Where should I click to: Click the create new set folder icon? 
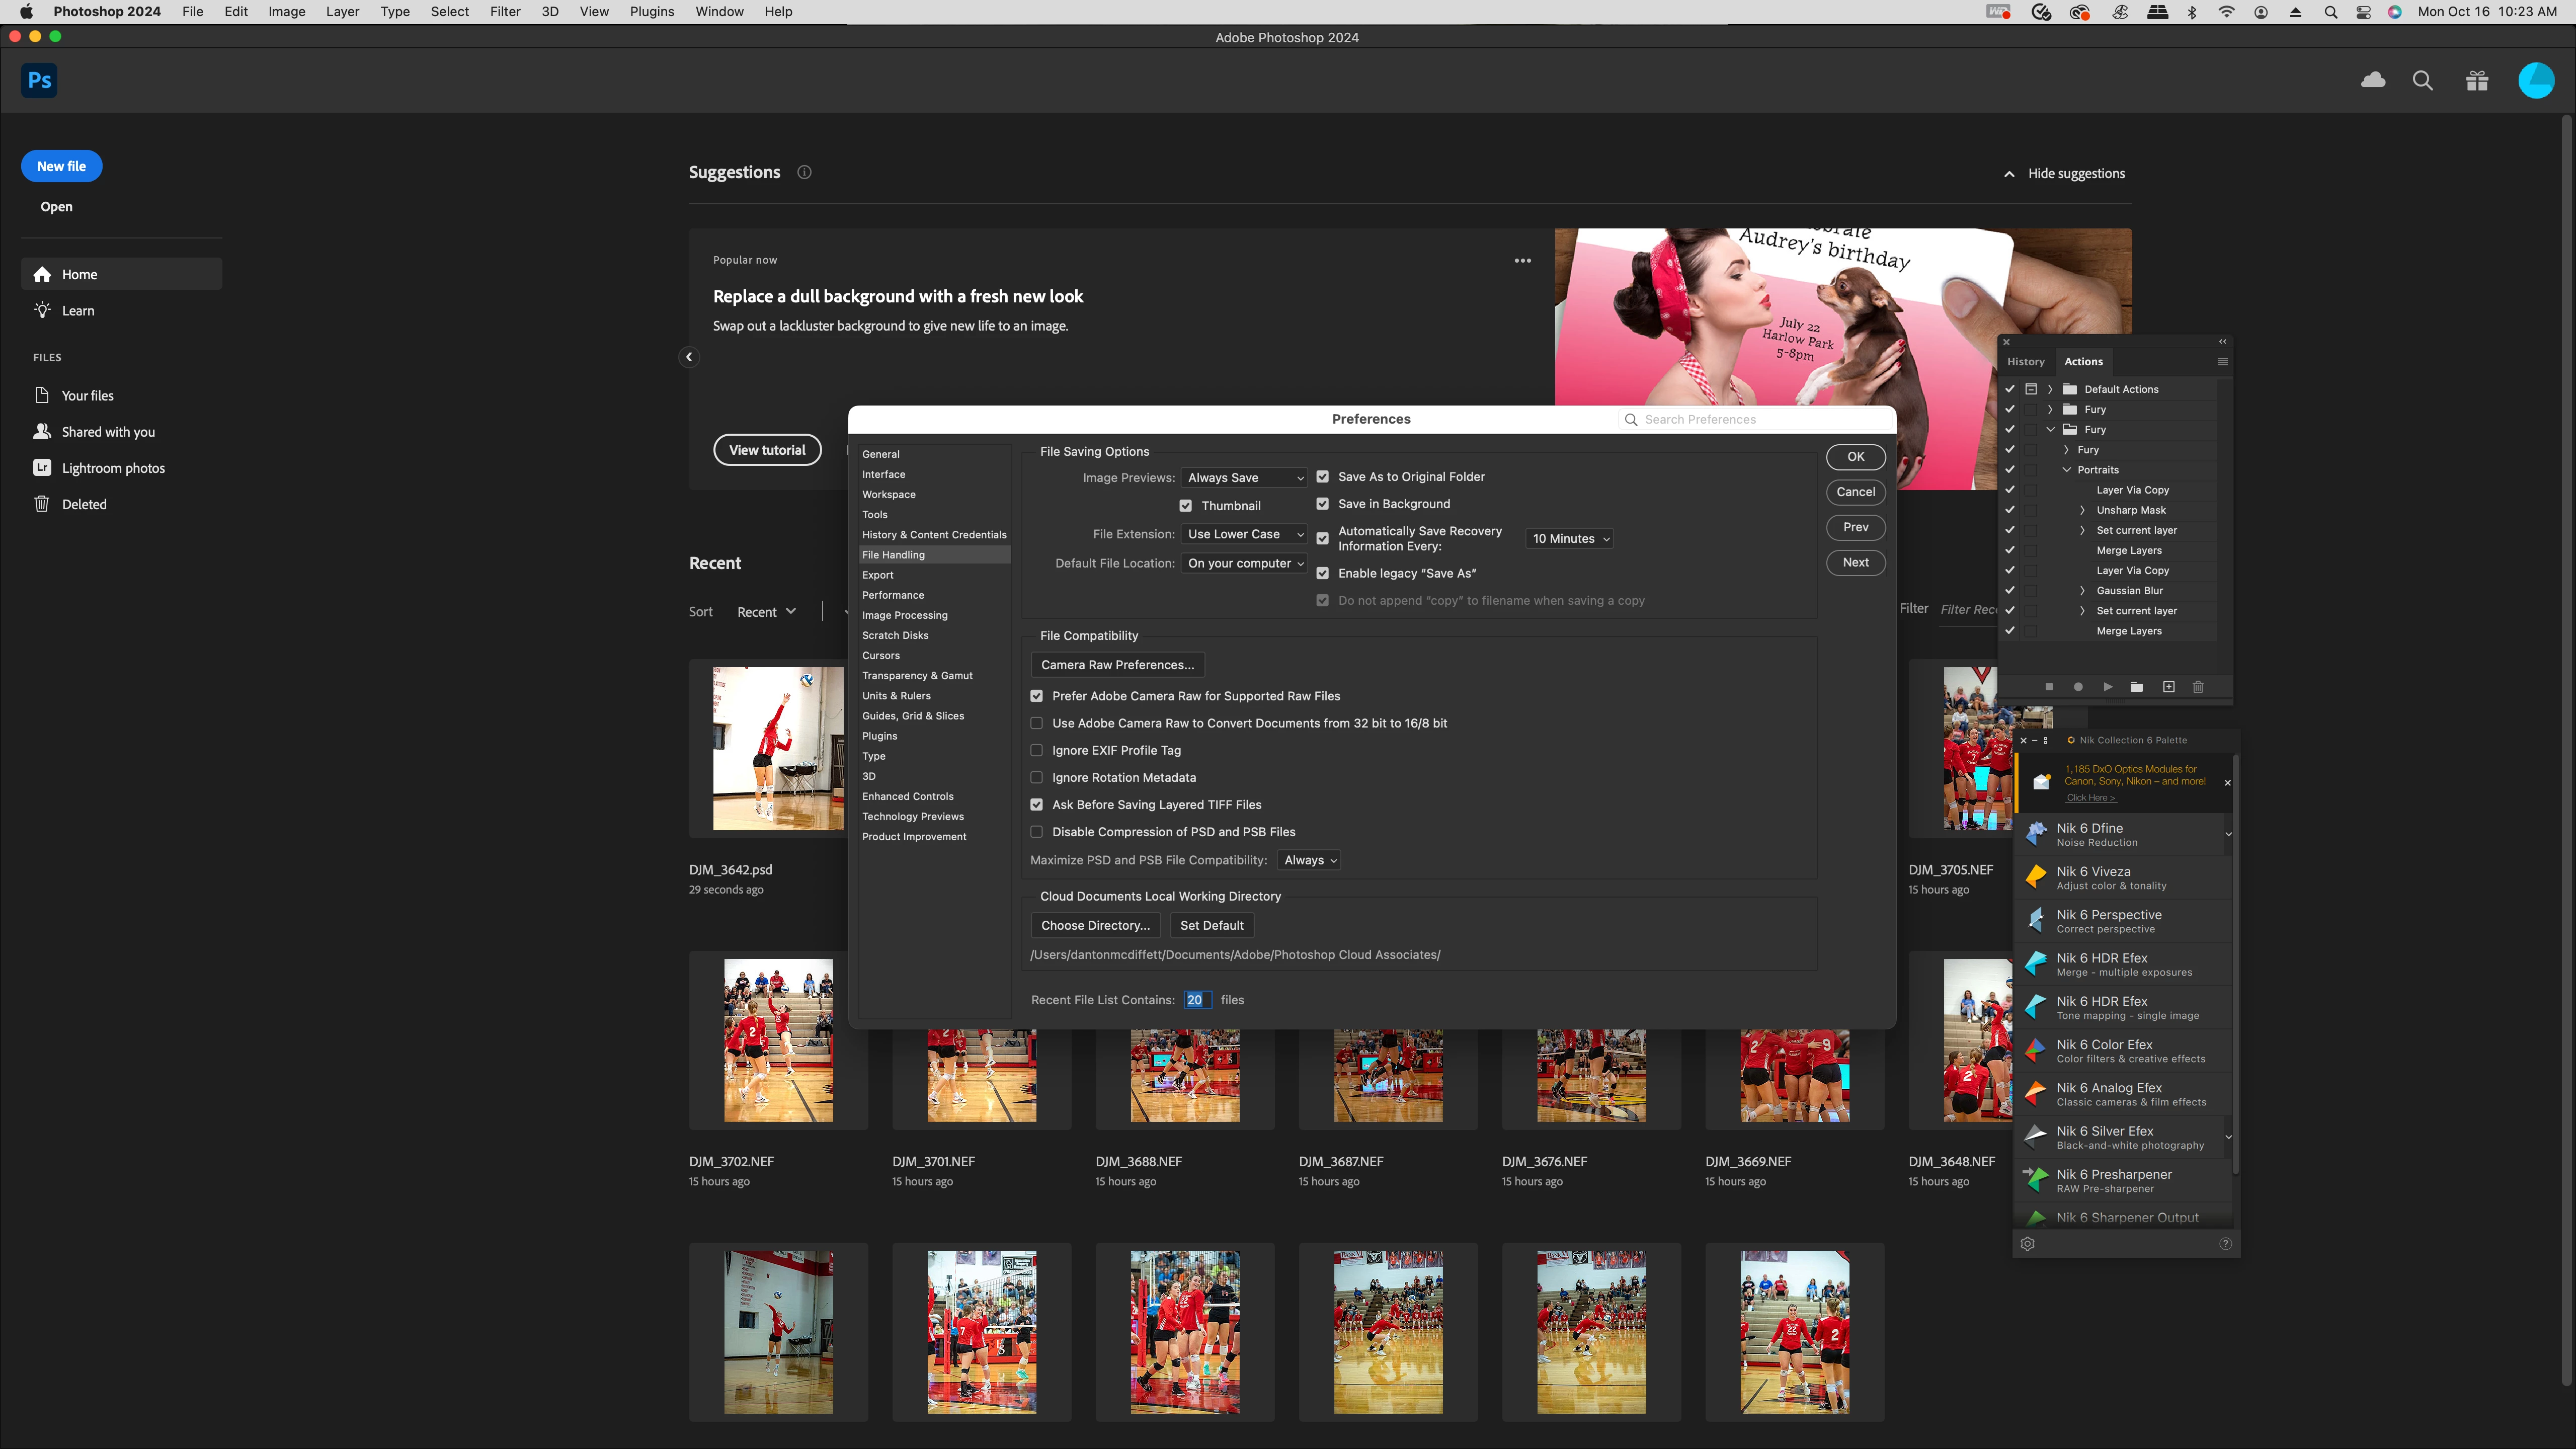tap(2136, 687)
